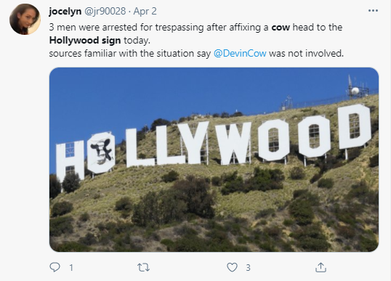This screenshot has width=391, height=281.
Task: Click the first line of the tweet text
Action: pos(195,27)
